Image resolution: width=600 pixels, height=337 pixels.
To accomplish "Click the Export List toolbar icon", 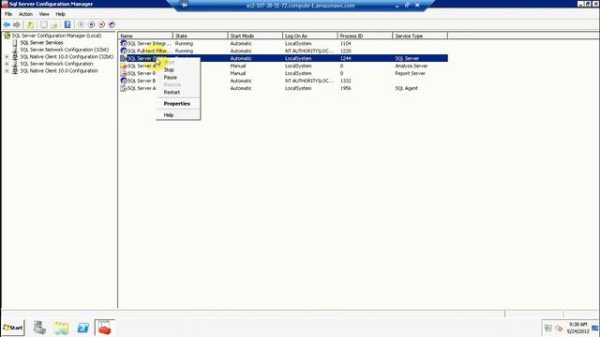I will (54, 25).
